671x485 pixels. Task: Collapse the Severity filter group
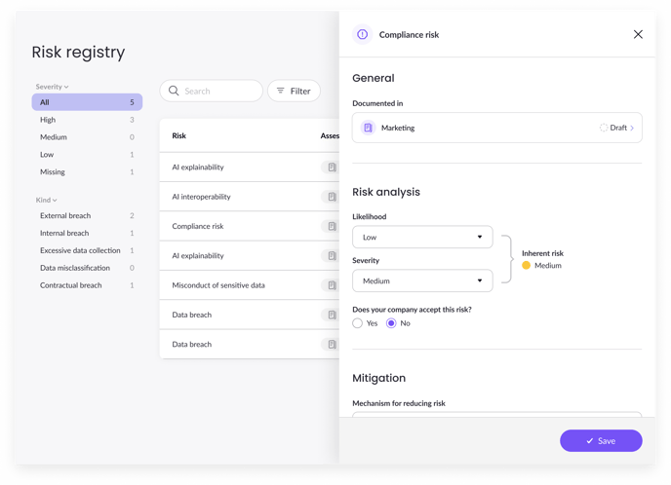(53, 87)
